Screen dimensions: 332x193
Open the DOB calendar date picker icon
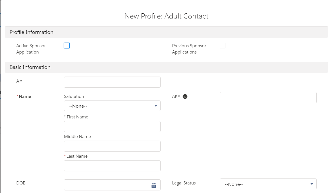click(x=154, y=185)
